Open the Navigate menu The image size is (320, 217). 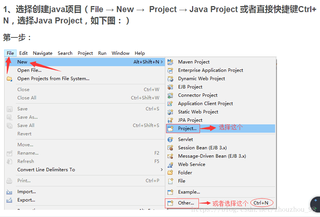pos(42,53)
